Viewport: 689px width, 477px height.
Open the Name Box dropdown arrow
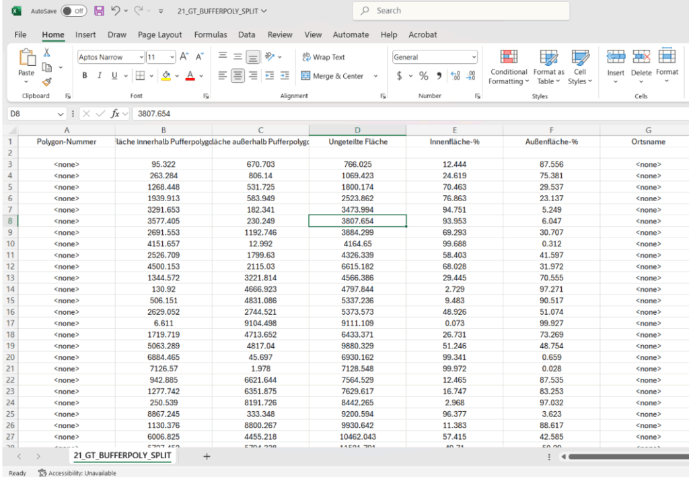(x=61, y=114)
